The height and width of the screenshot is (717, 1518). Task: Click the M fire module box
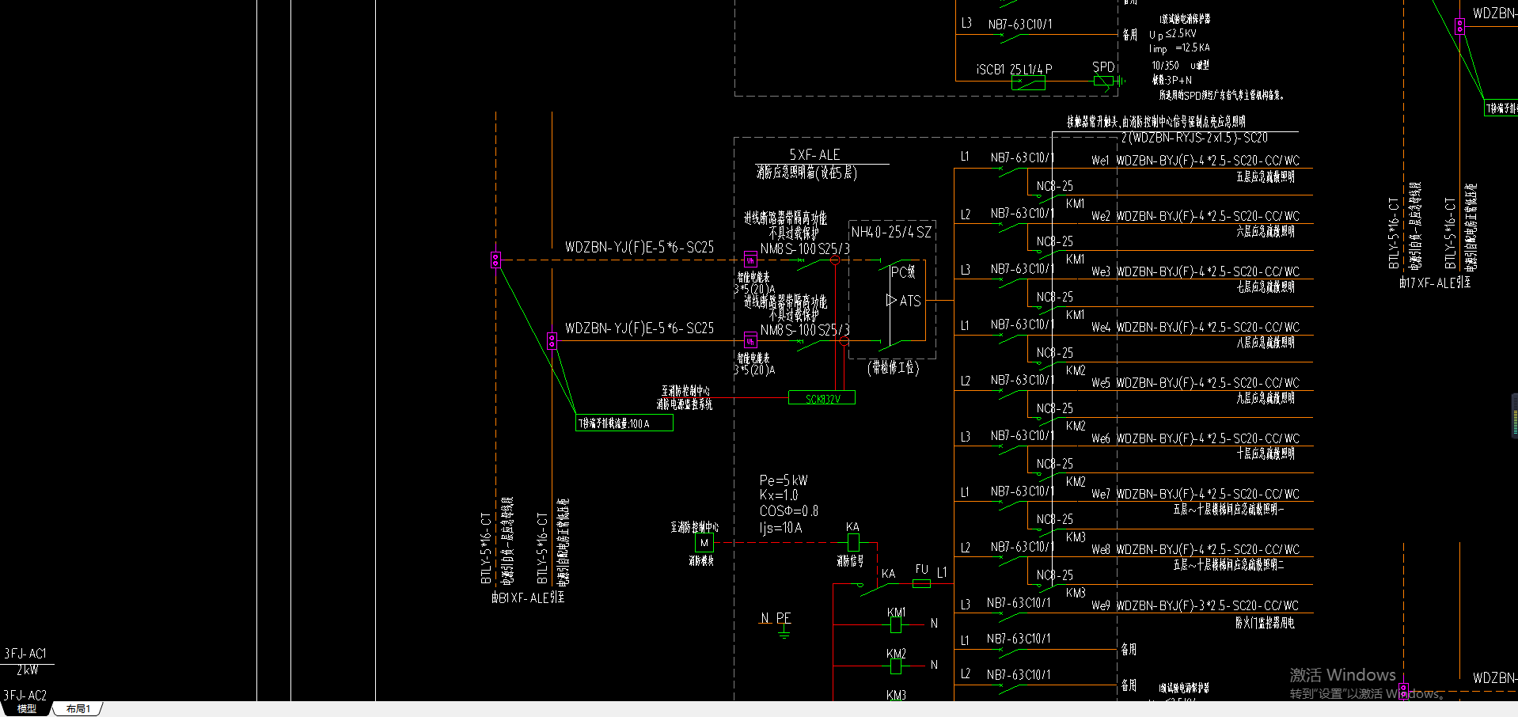[704, 543]
